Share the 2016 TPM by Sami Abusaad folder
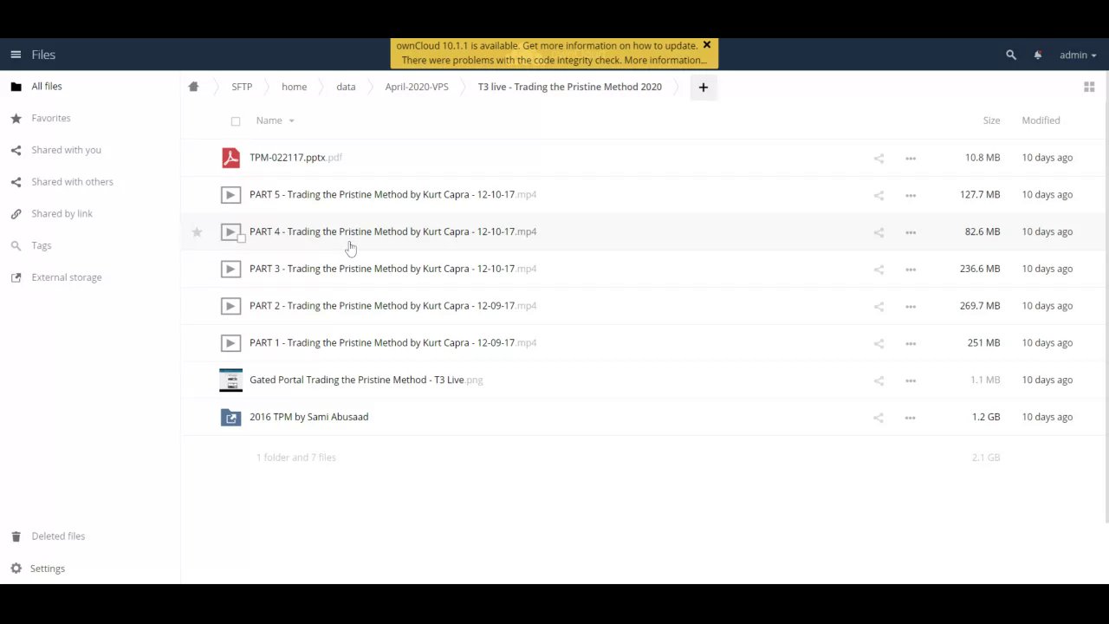 tap(879, 418)
